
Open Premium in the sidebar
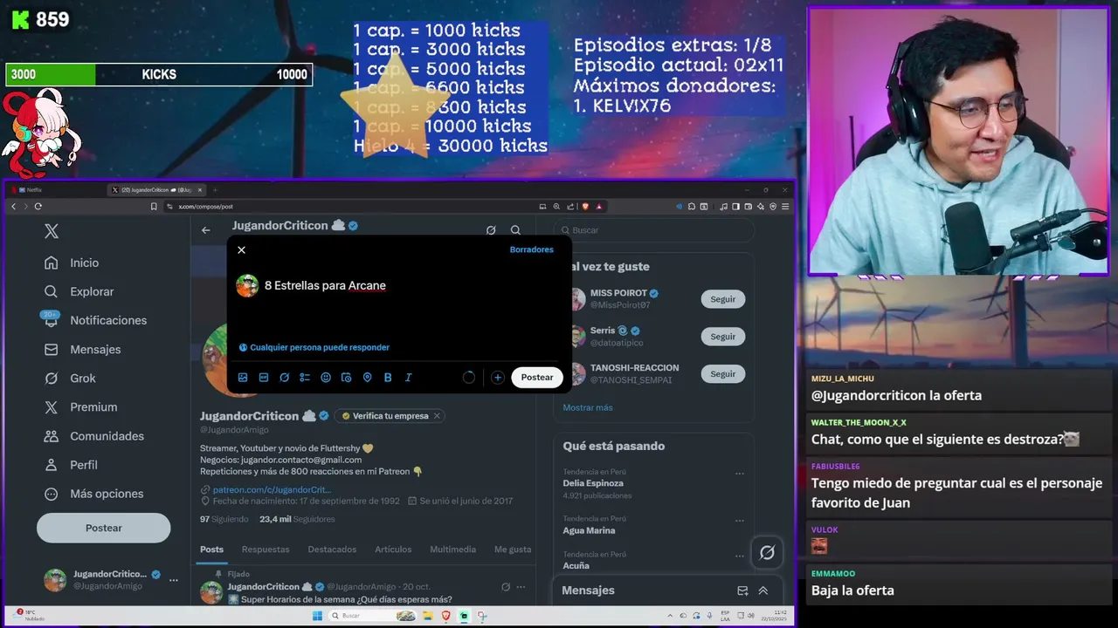click(81, 406)
